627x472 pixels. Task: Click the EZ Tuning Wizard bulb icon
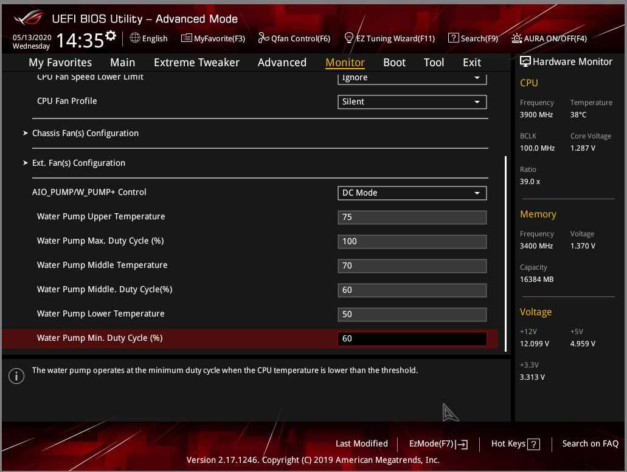(x=348, y=38)
